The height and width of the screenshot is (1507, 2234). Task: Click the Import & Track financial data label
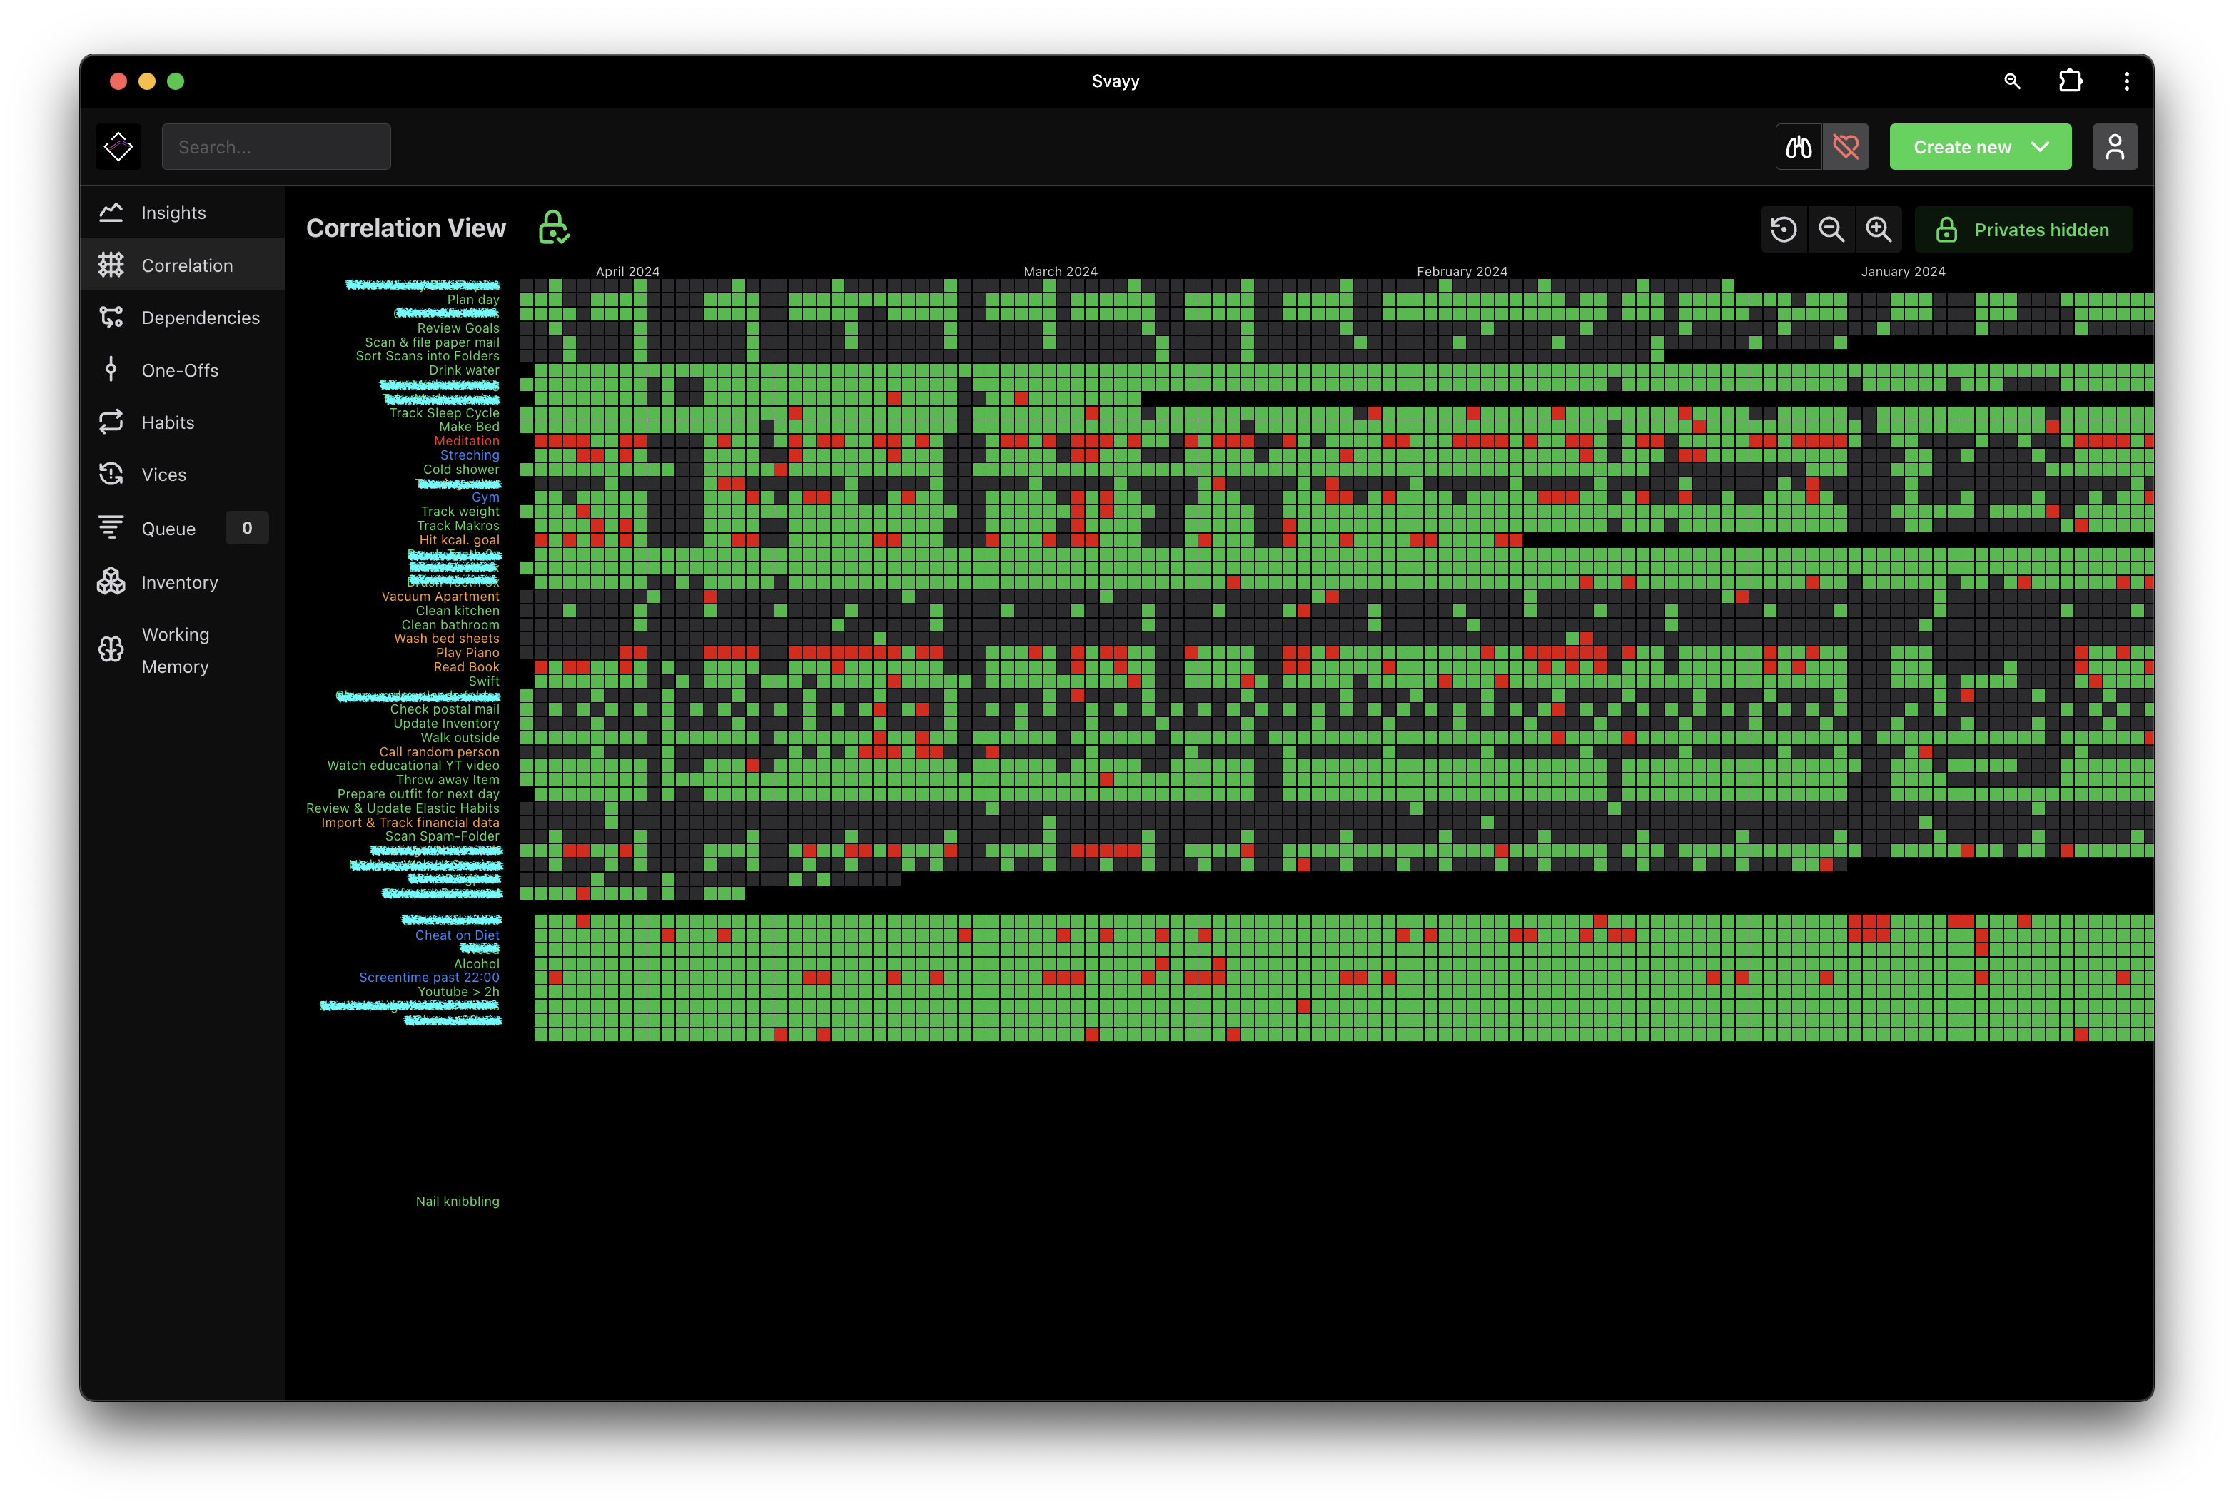410,823
